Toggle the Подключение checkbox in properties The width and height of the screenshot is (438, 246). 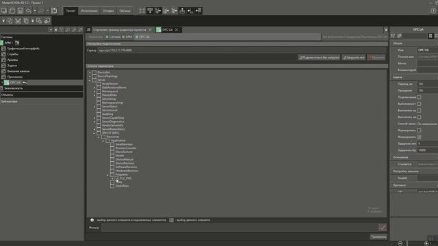click(419, 97)
